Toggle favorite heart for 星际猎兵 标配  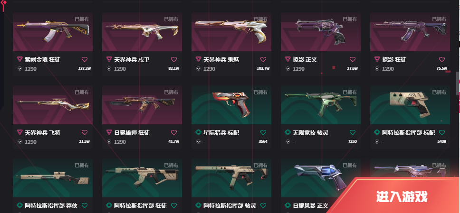pos(263,132)
